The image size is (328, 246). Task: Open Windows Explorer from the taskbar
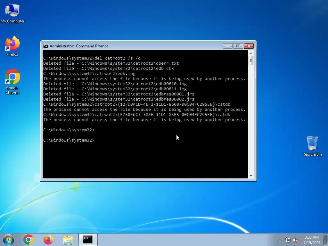click(x=68, y=240)
